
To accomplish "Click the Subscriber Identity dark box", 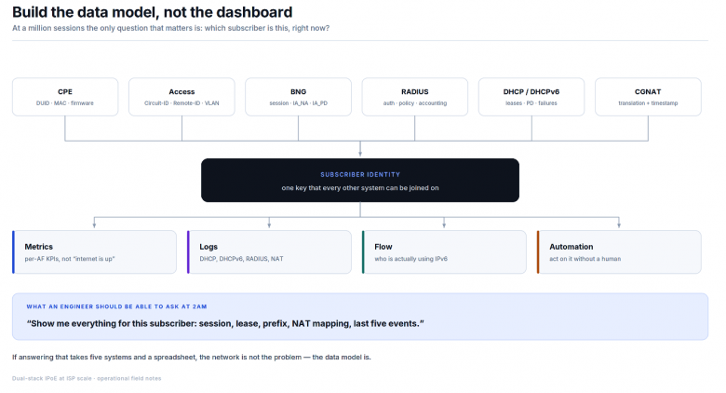I will tap(360, 181).
